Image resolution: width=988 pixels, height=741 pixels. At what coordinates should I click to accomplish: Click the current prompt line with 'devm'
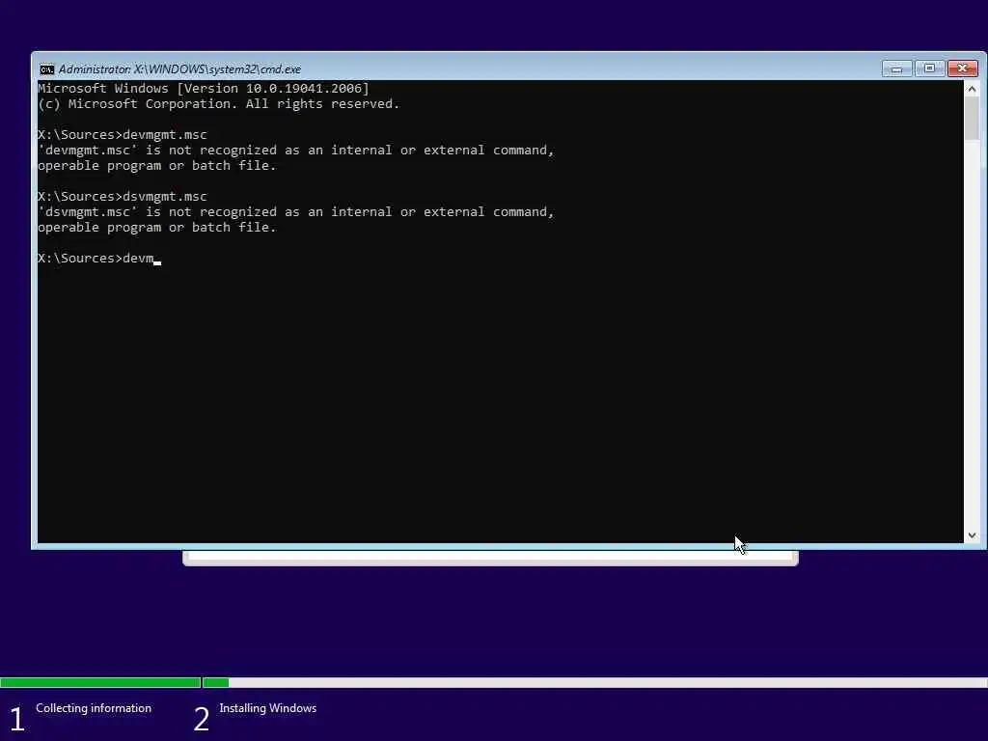pyautogui.click(x=99, y=259)
